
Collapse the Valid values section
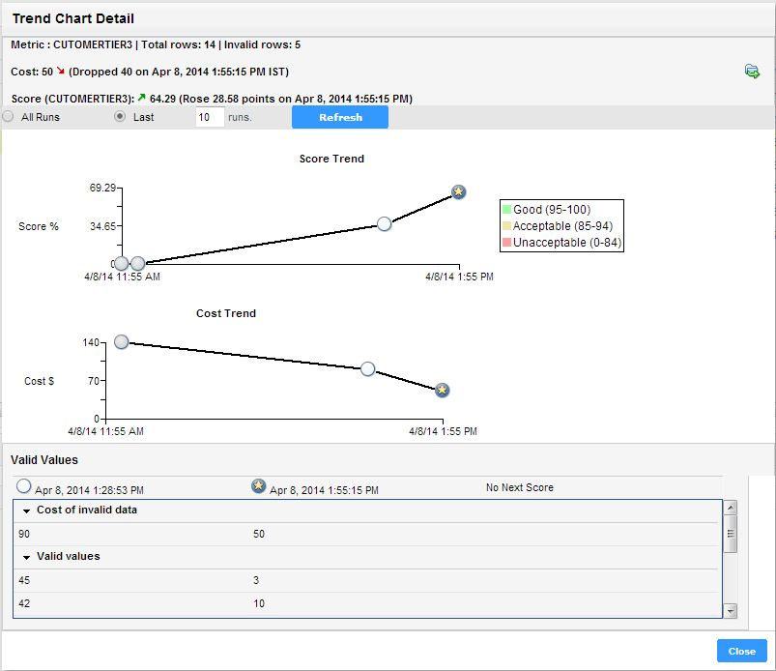coord(27,557)
